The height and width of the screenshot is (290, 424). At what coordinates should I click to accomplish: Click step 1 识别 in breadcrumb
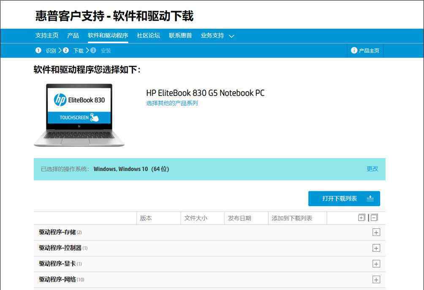click(x=51, y=51)
